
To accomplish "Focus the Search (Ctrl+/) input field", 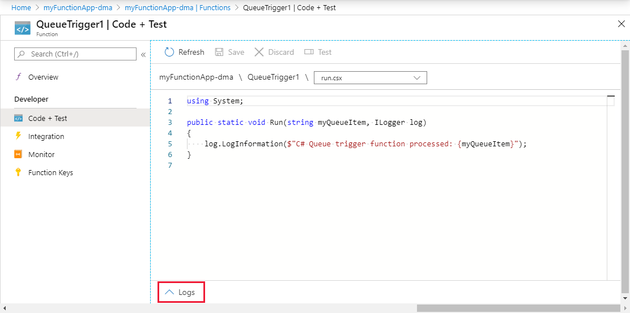I will tap(75, 54).
